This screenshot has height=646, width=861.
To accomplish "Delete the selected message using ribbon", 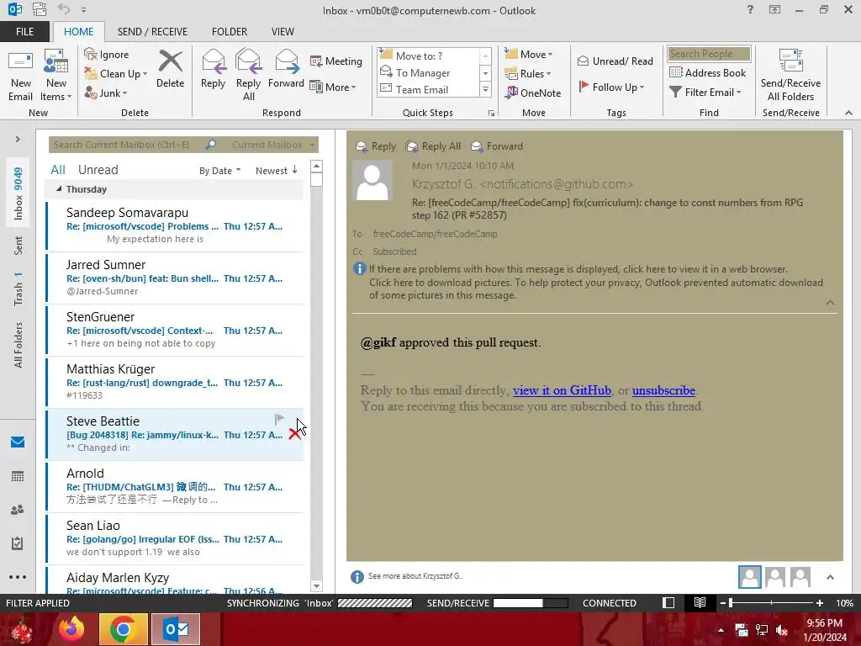I will point(170,69).
